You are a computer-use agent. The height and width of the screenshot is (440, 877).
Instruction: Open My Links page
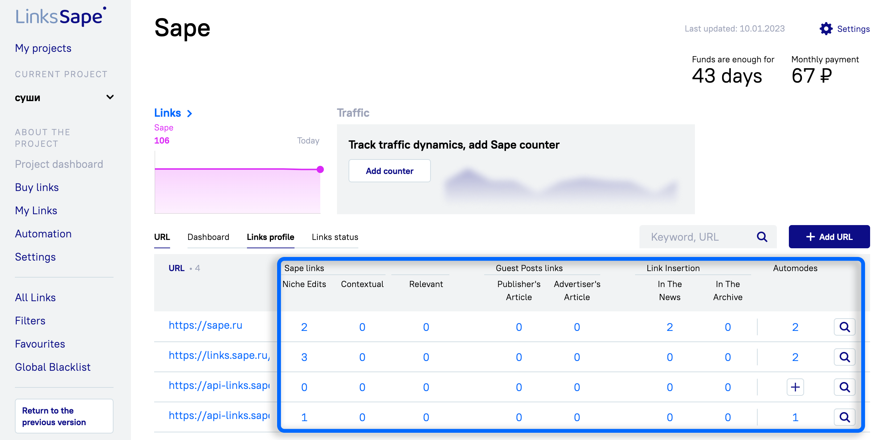36,211
